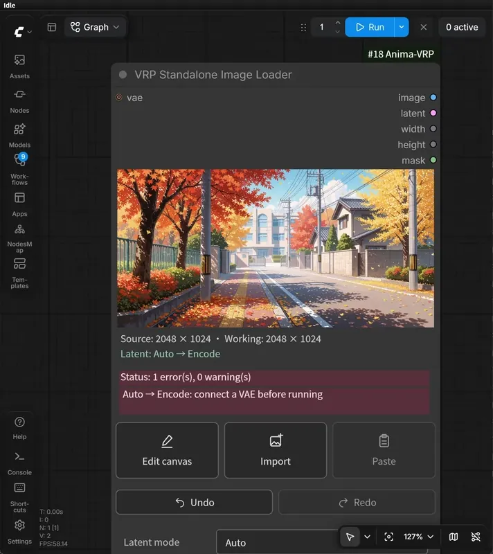The image size is (493, 554).
Task: Toggle the minimap icon
Action: [454, 537]
